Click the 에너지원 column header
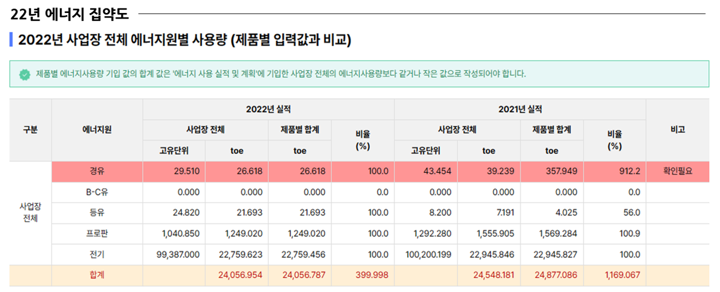The image size is (720, 292). coord(96,130)
